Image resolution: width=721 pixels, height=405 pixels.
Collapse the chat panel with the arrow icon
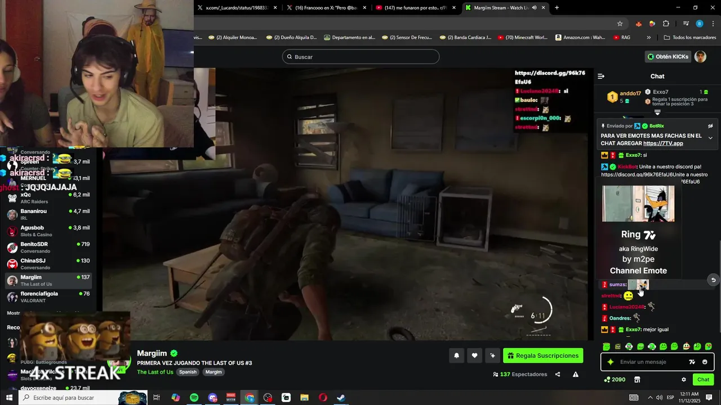click(601, 76)
